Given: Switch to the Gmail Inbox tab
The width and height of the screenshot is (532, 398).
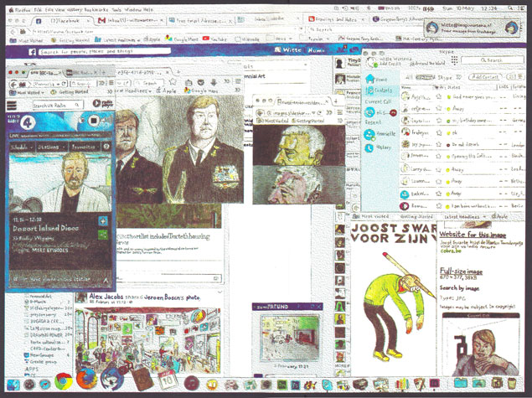Looking at the screenshot, I should (130, 21).
